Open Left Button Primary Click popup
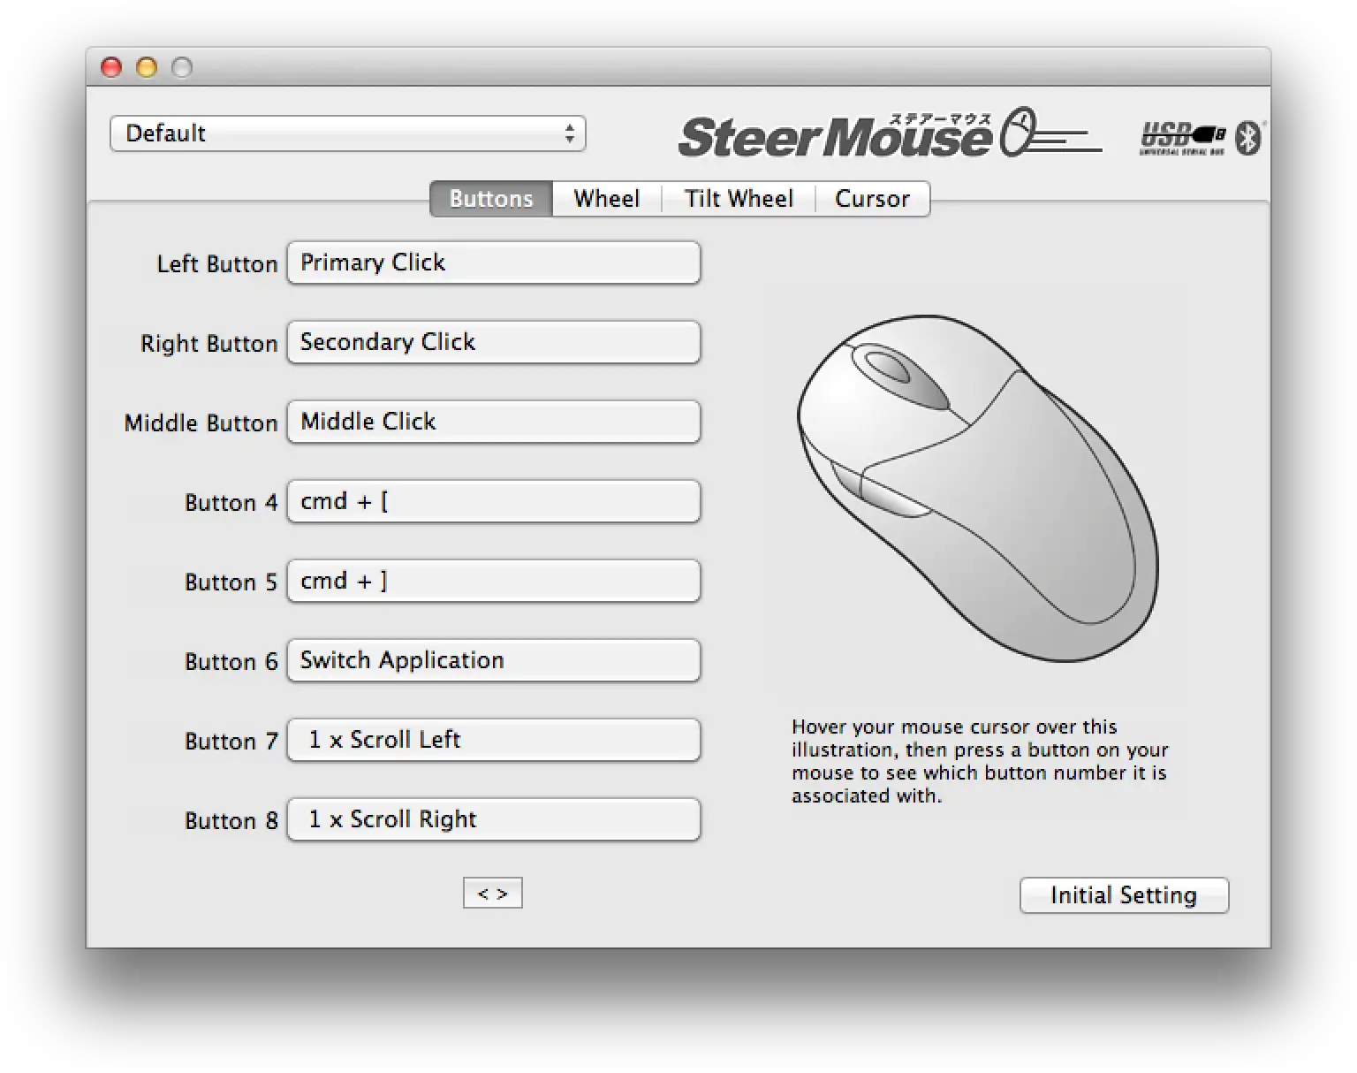The image size is (1357, 1073). click(x=494, y=263)
